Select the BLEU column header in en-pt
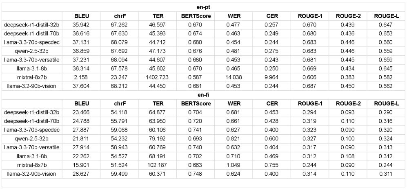 coord(82,16)
